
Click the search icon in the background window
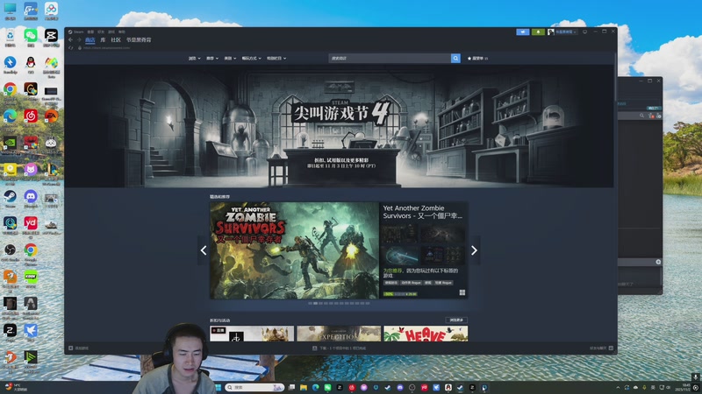641,116
